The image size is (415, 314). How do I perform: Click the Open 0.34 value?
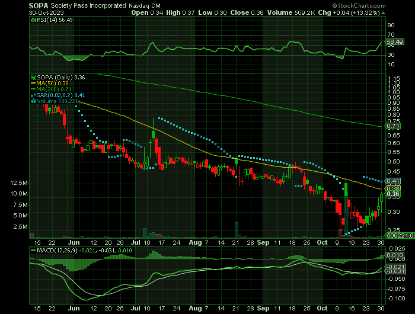tap(147, 12)
